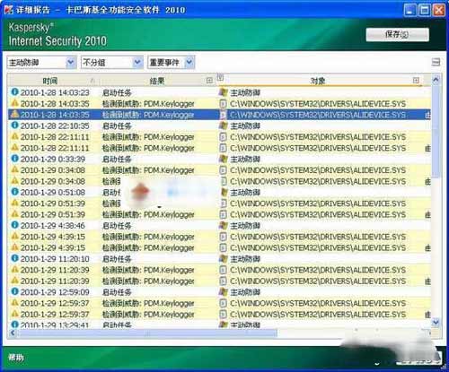The width and height of the screenshot is (449, 372).
Task: Click 启动任务 text on row 2010-1-29 12:59:09
Action: coord(117,292)
